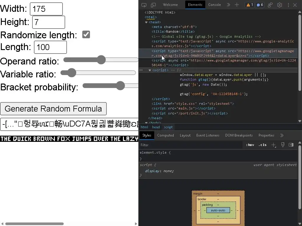Click the margin label in box model

click(198, 194)
